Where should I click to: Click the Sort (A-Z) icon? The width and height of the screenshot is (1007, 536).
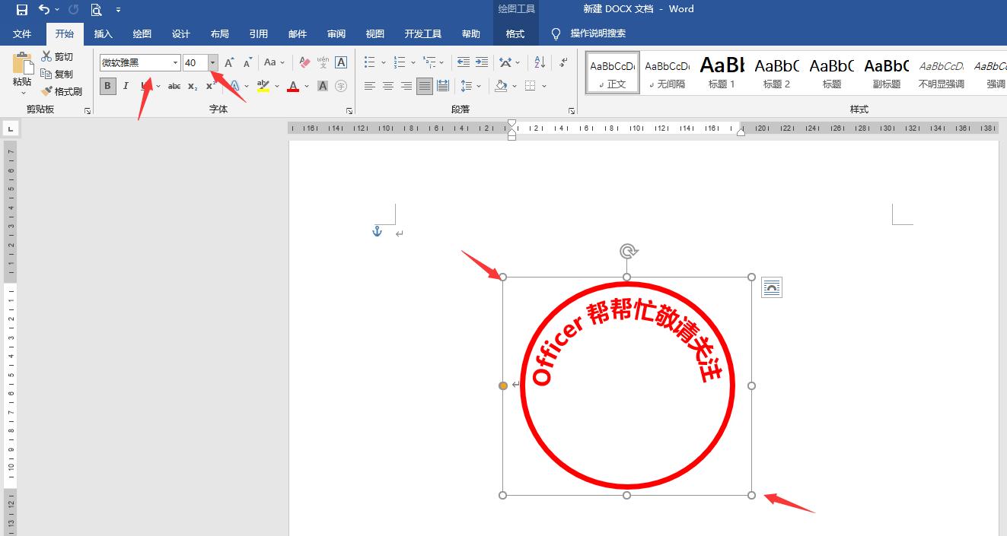tap(540, 62)
